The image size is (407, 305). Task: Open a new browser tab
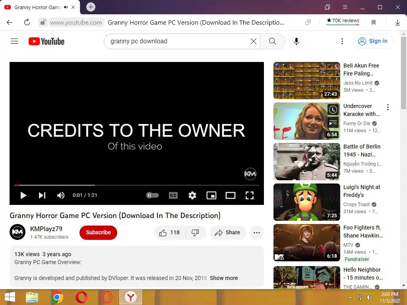91,7
